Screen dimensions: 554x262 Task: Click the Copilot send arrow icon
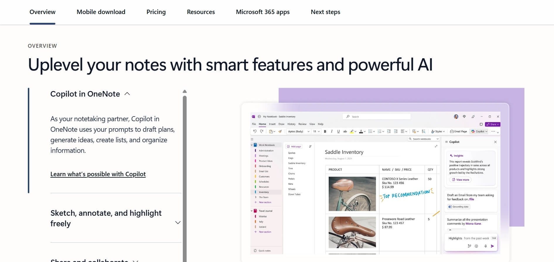[x=492, y=246]
